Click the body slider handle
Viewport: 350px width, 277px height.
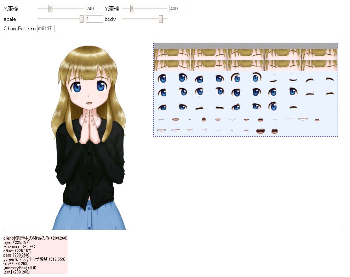[x=161, y=19]
